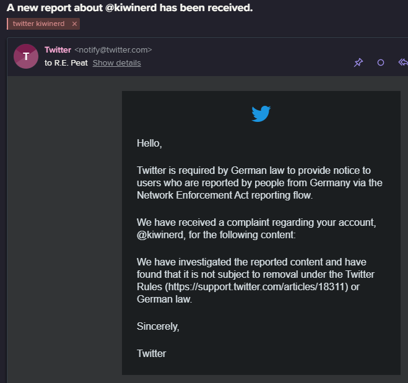
Task: Click the reply-all arrows icon
Action: [x=403, y=62]
